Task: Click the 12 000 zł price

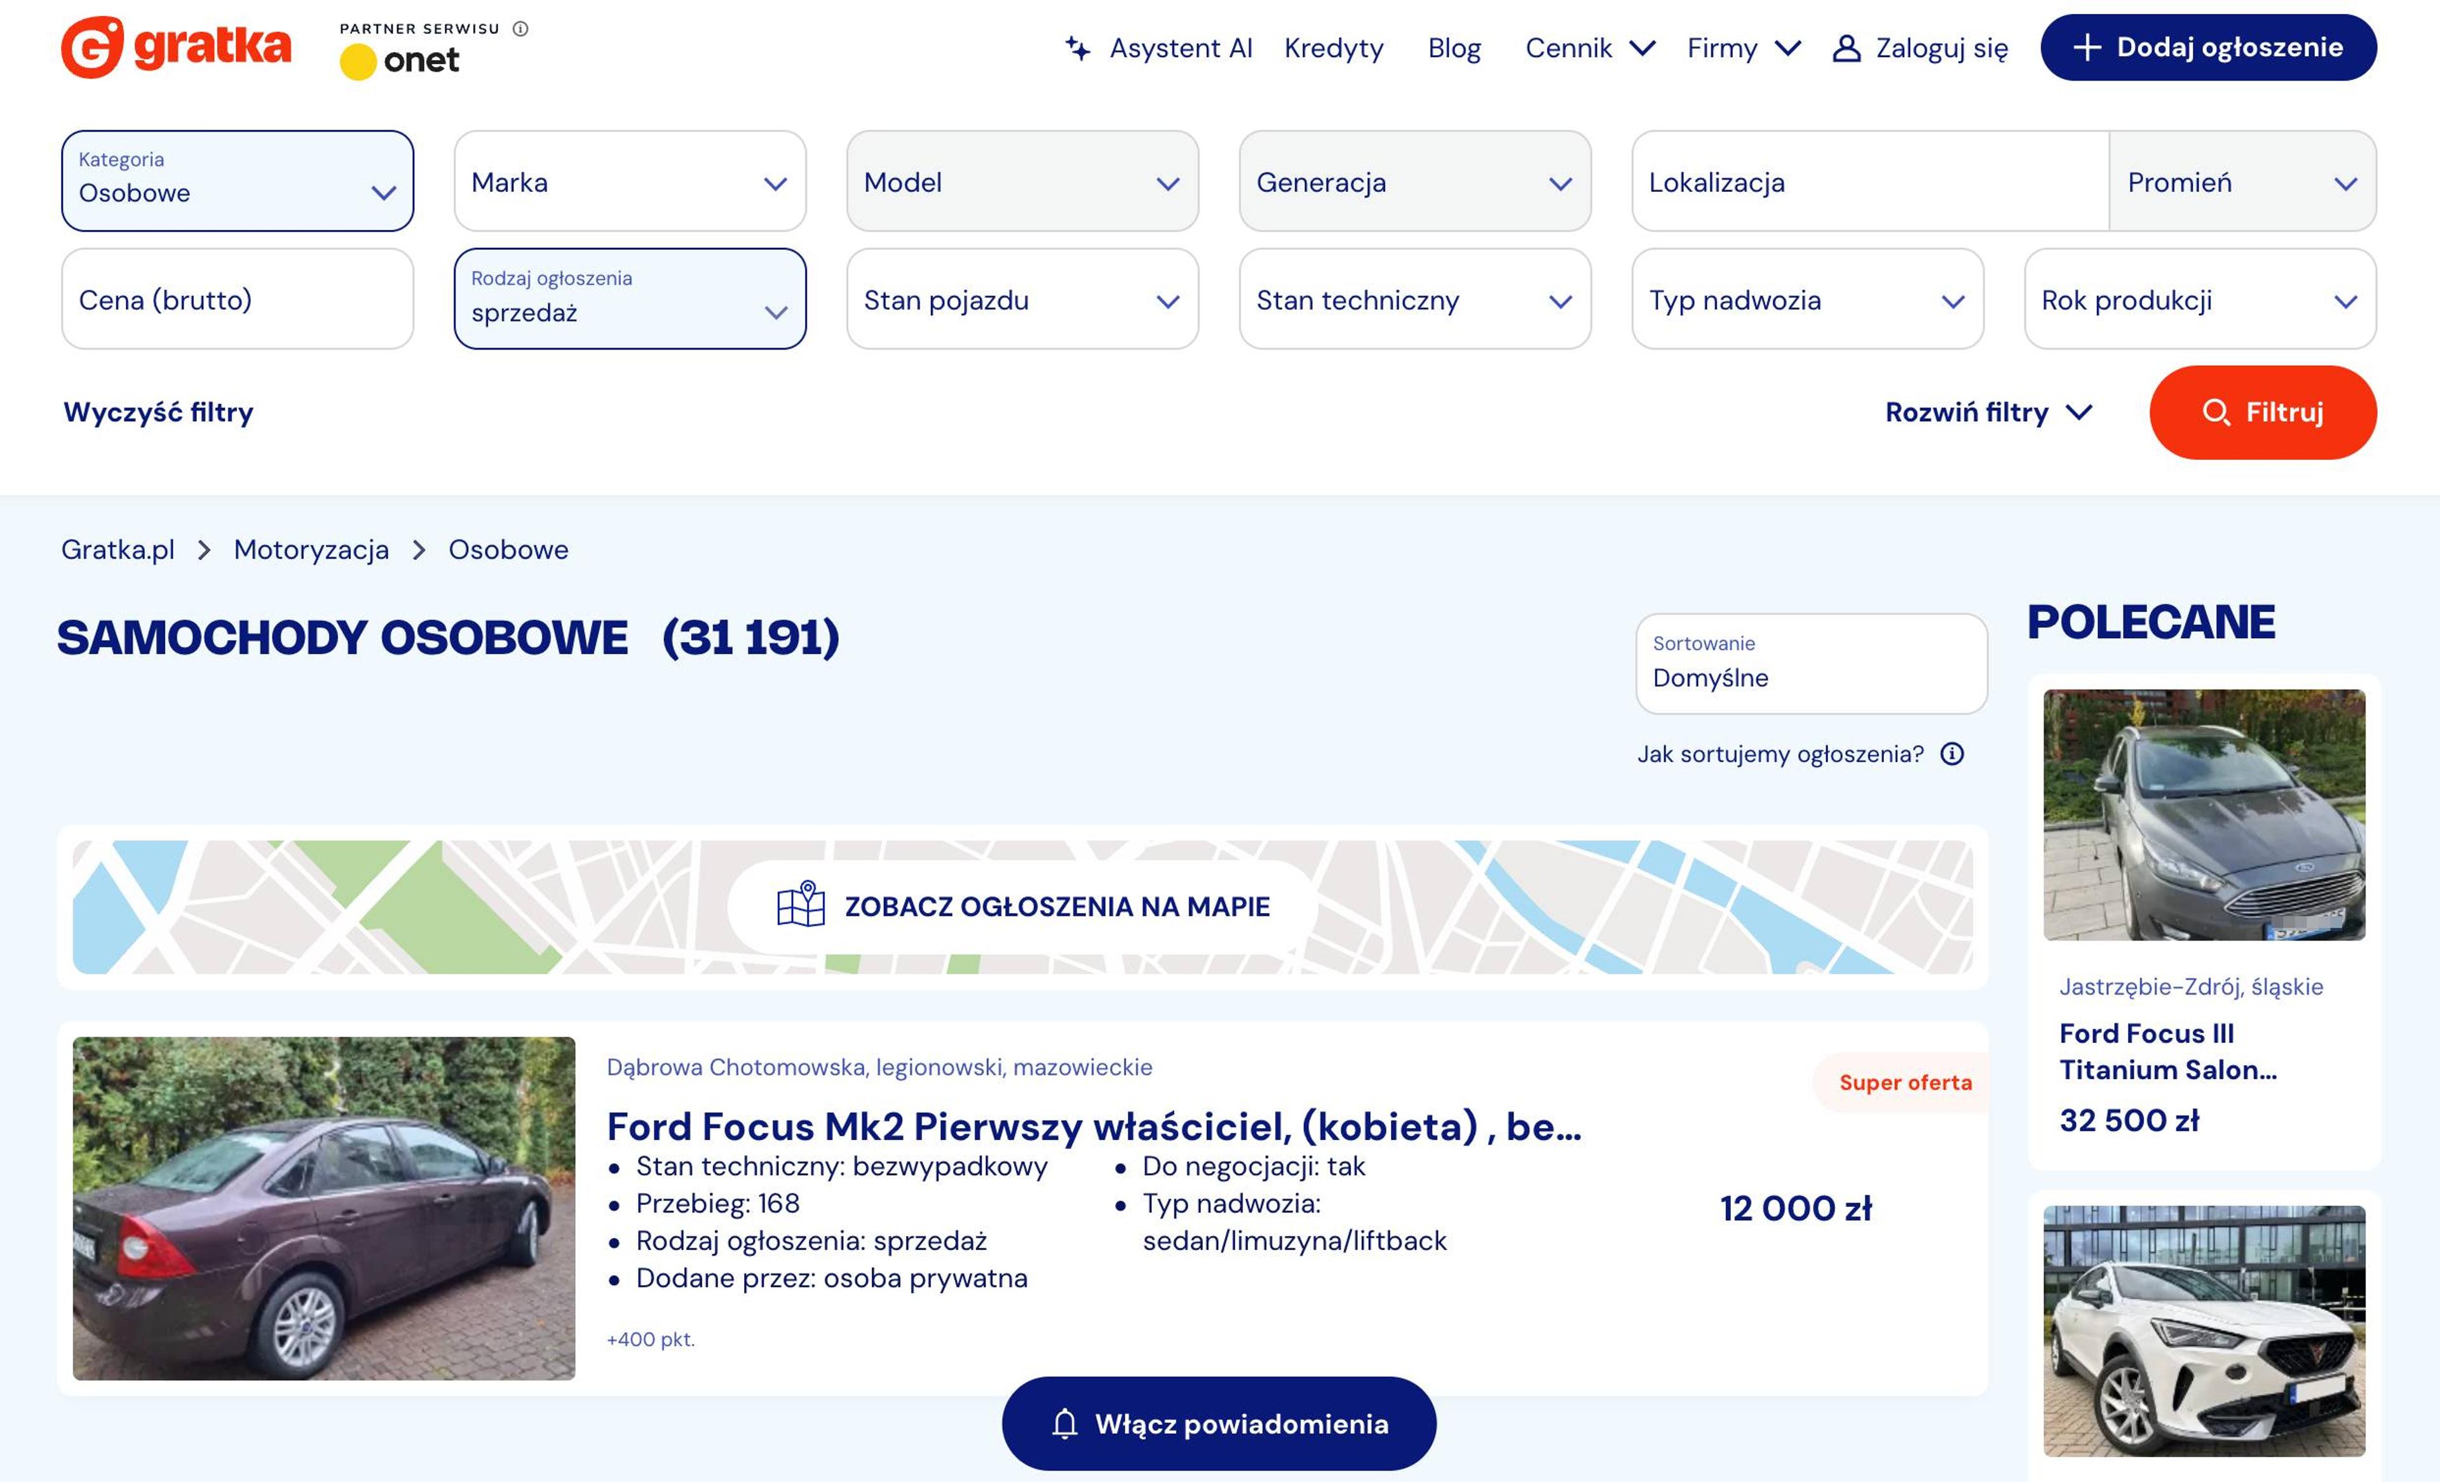Action: point(1795,1209)
